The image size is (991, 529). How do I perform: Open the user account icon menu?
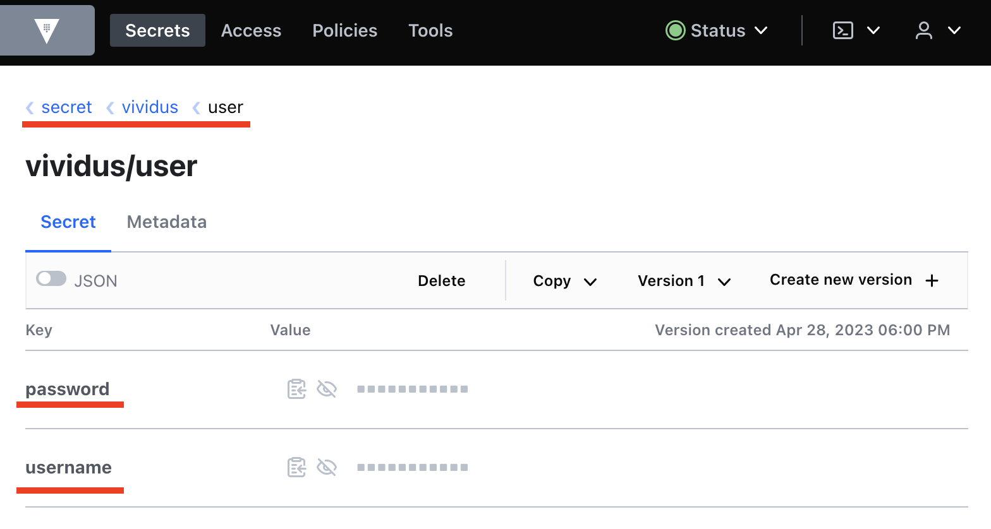[x=923, y=30]
